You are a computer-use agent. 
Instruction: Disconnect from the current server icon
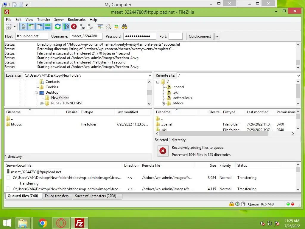click(82, 27)
